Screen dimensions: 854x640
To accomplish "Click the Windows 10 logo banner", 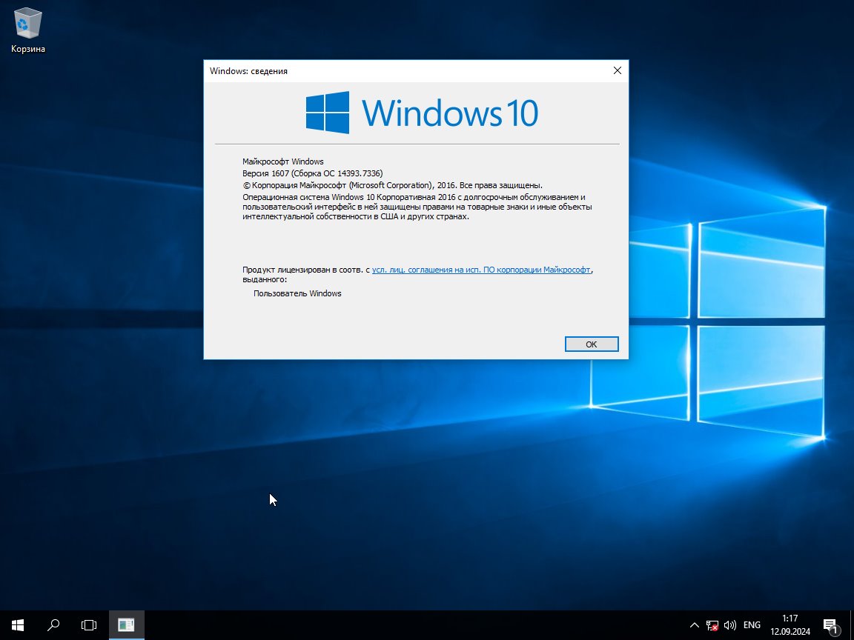I will (422, 113).
